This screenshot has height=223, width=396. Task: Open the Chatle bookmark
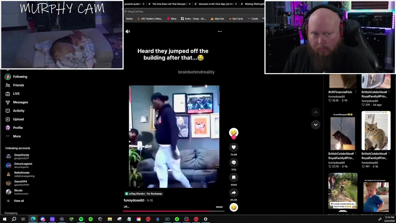pos(252,19)
